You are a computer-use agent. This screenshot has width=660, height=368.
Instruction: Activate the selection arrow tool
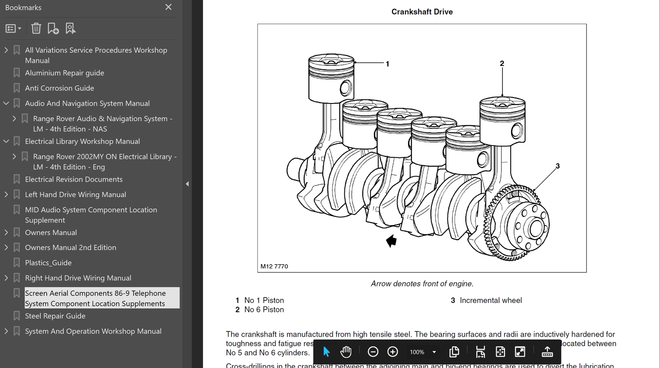click(326, 352)
